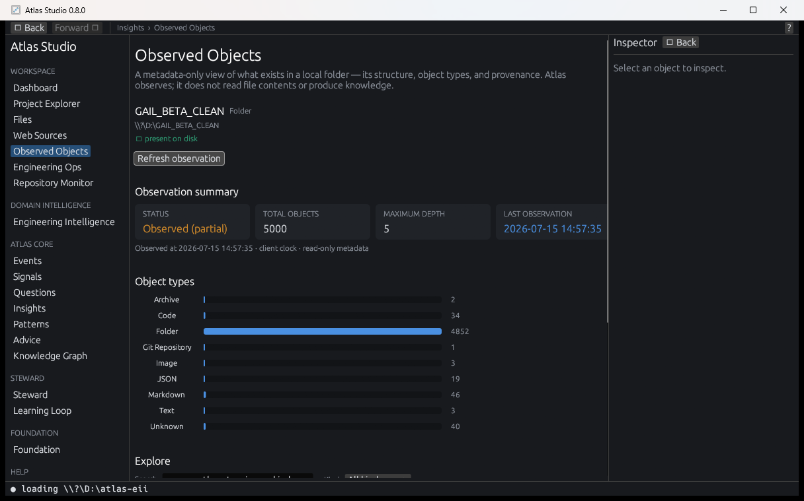This screenshot has height=501, width=804.
Task: Click the Git Repository row label
Action: 167,347
